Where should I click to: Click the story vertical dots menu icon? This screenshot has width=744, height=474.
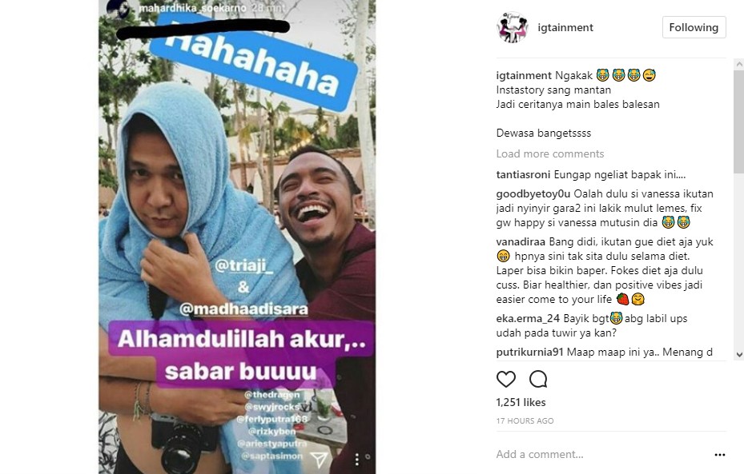click(x=357, y=458)
